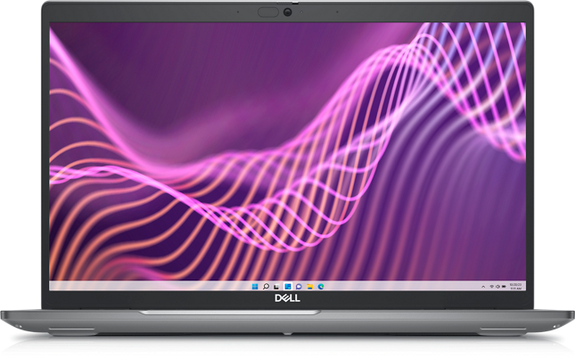Viewport: 575px width, 358px height.
Task: Open File Explorer folder icon
Action: click(x=309, y=287)
